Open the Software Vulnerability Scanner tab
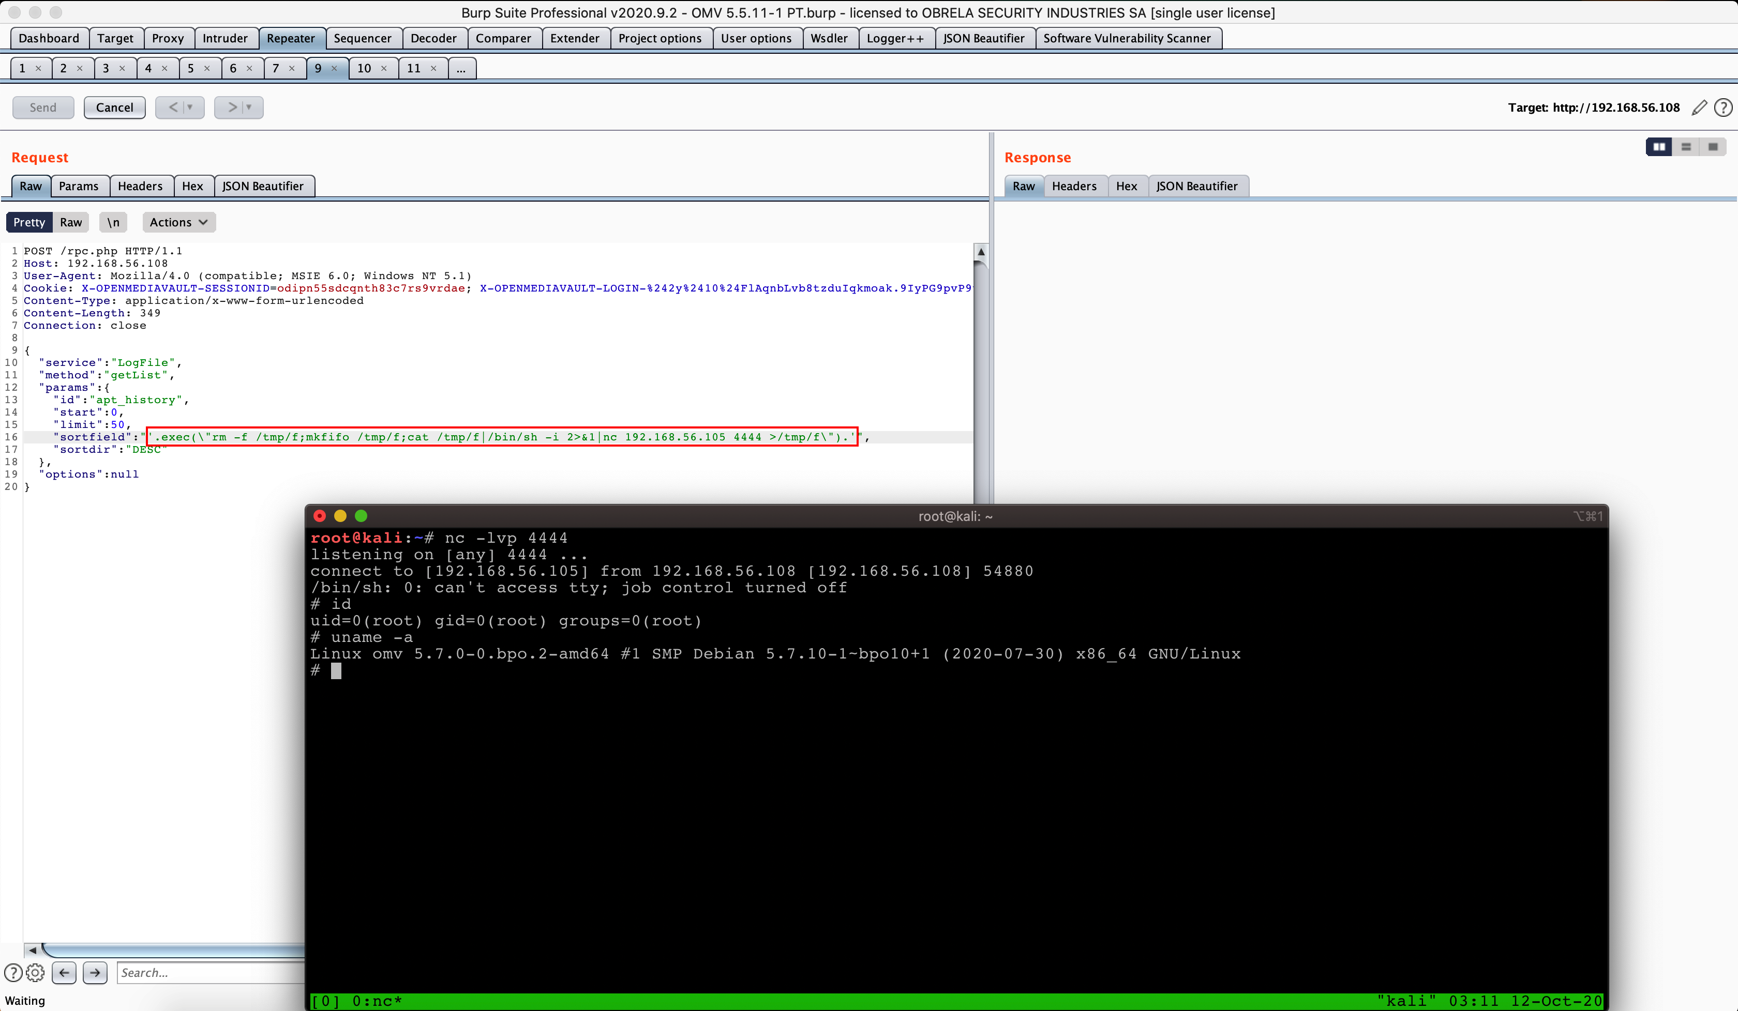1738x1011 pixels. click(x=1127, y=39)
